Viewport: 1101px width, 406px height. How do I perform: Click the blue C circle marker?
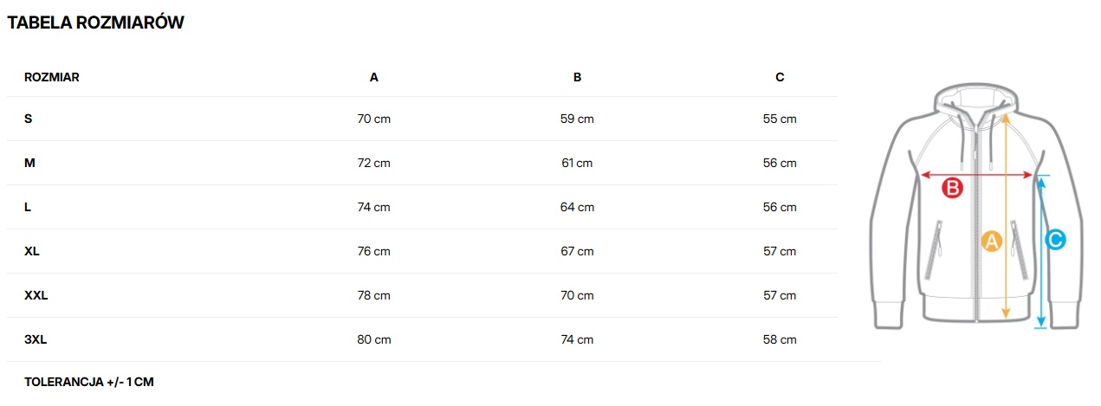point(1055,241)
